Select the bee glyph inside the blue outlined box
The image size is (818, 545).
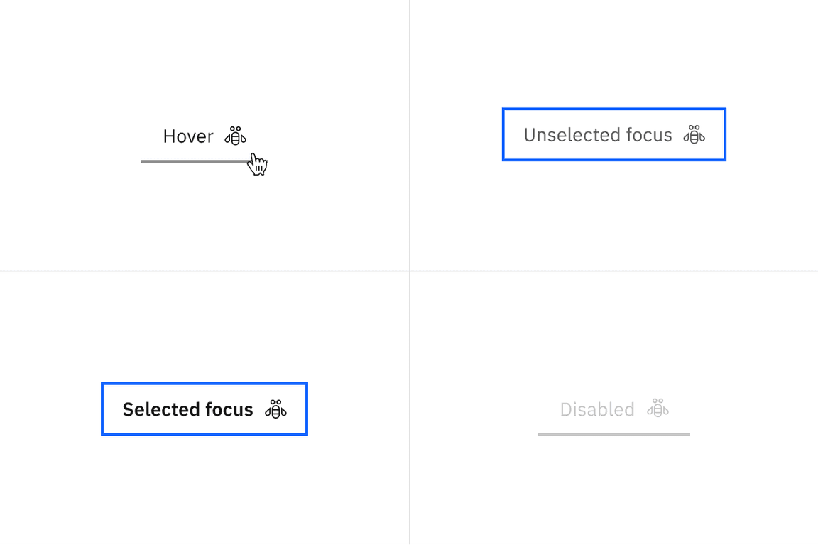694,134
